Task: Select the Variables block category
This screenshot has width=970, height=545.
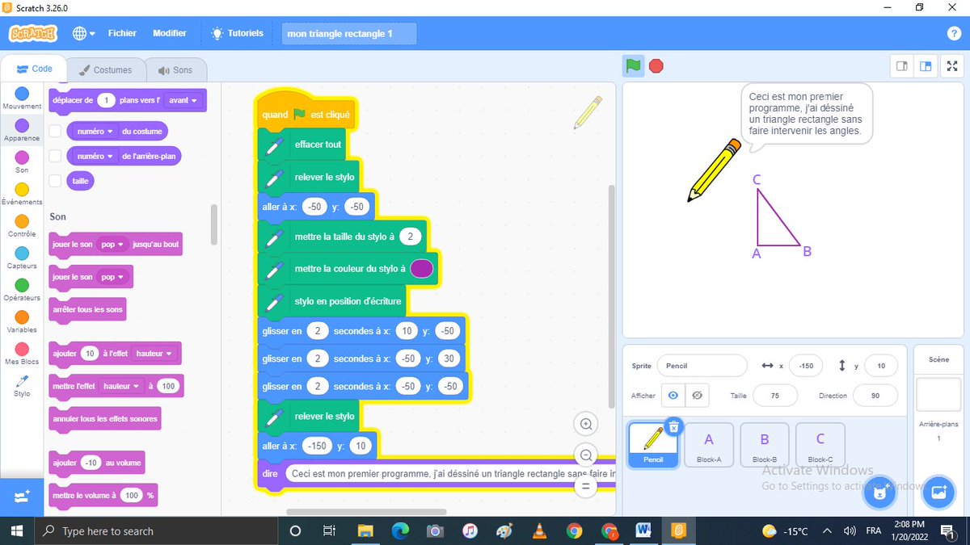Action: point(22,322)
